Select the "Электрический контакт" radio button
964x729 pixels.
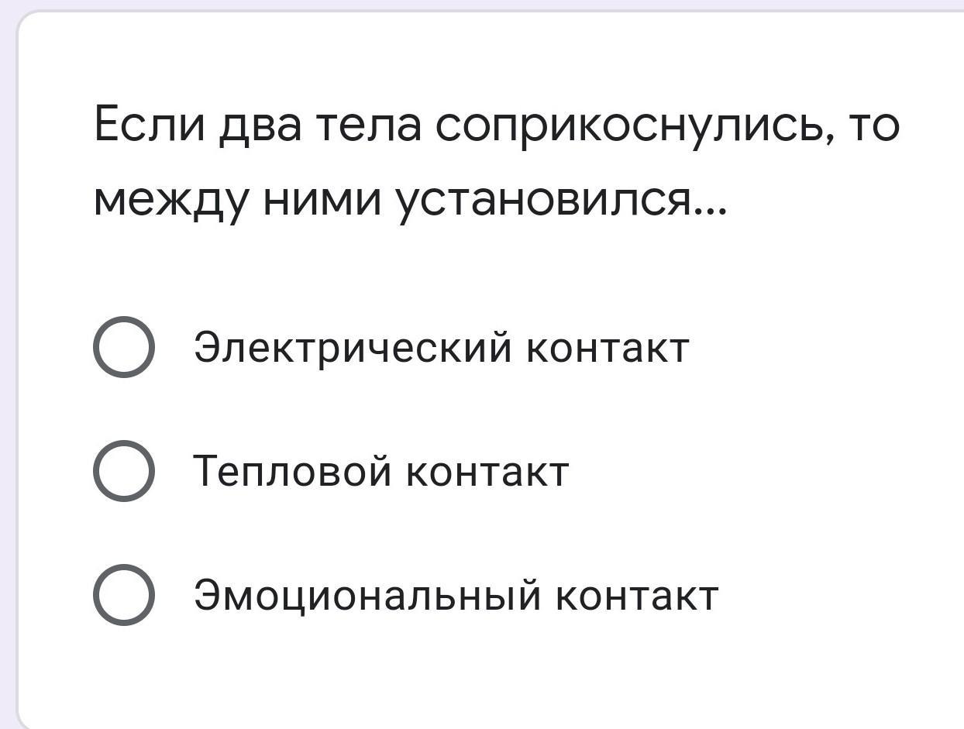pos(123,347)
